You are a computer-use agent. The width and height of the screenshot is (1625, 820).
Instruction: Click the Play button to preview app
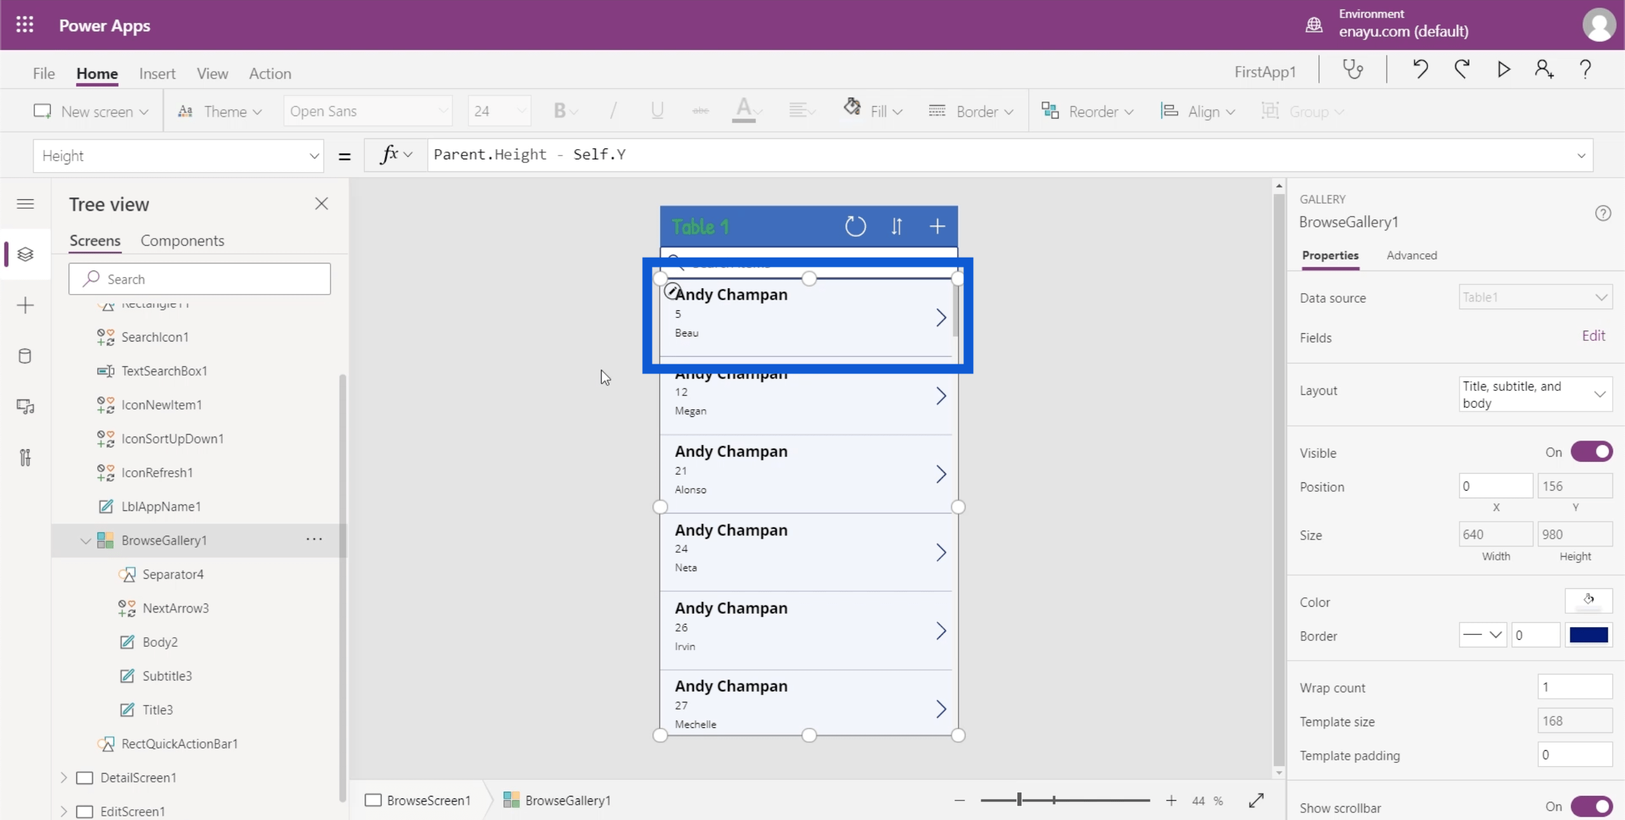coord(1502,70)
